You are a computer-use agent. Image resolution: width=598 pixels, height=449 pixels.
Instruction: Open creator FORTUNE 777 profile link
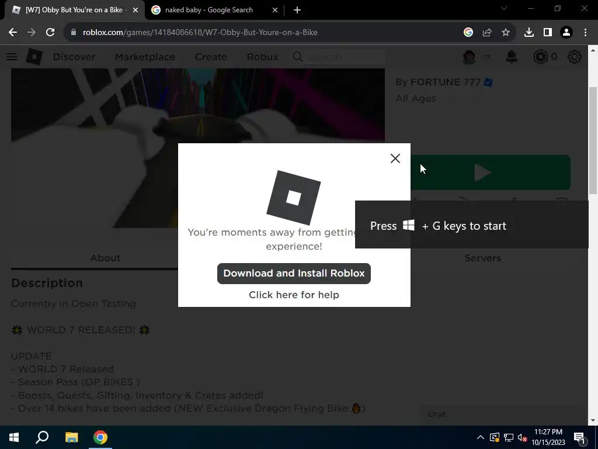[446, 82]
